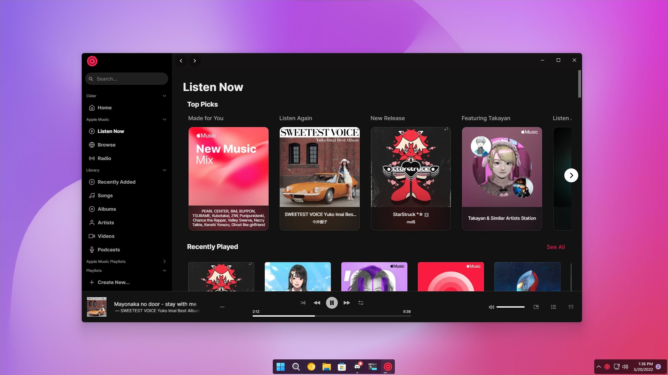Create a new playlist with Create New...
Screen dimensions: 668x375
tap(127, 282)
